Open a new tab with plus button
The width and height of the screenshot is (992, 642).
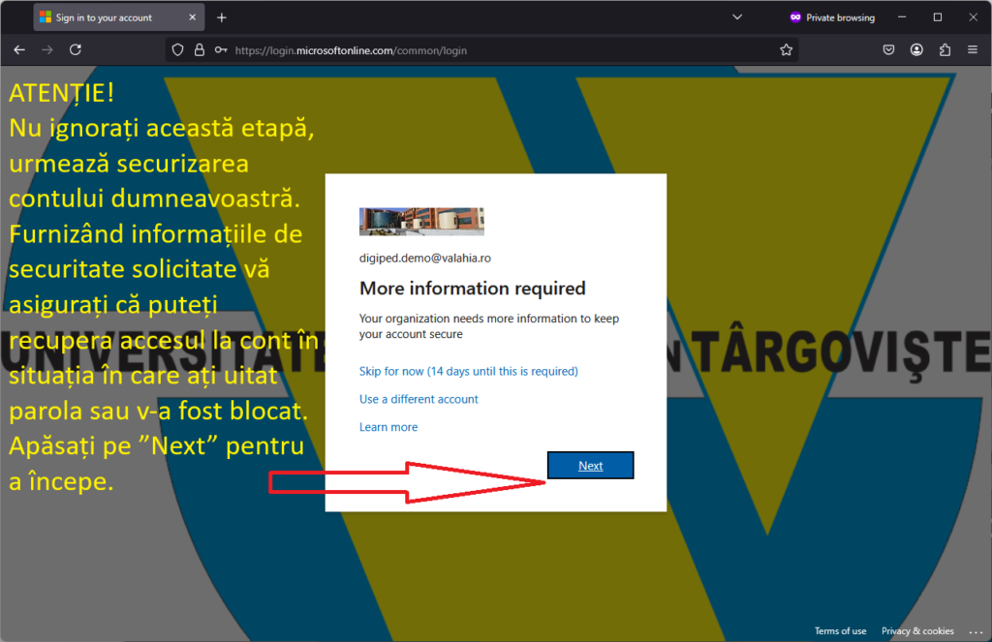pyautogui.click(x=222, y=17)
